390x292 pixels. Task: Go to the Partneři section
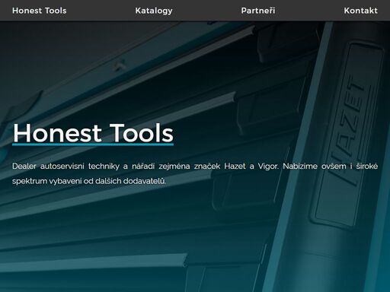(x=258, y=11)
